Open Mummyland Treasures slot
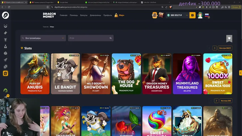 (187, 74)
